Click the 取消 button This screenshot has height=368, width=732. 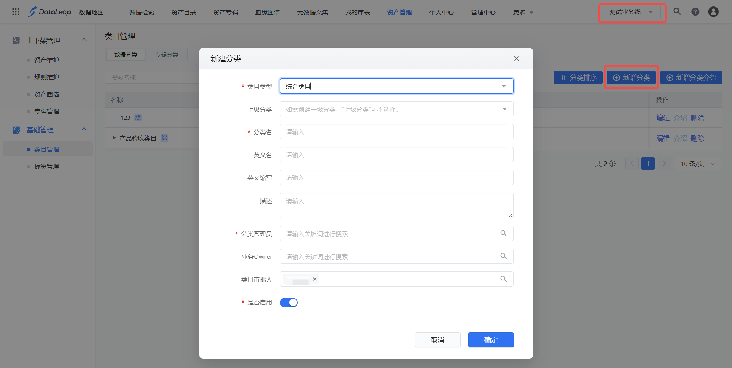click(437, 340)
